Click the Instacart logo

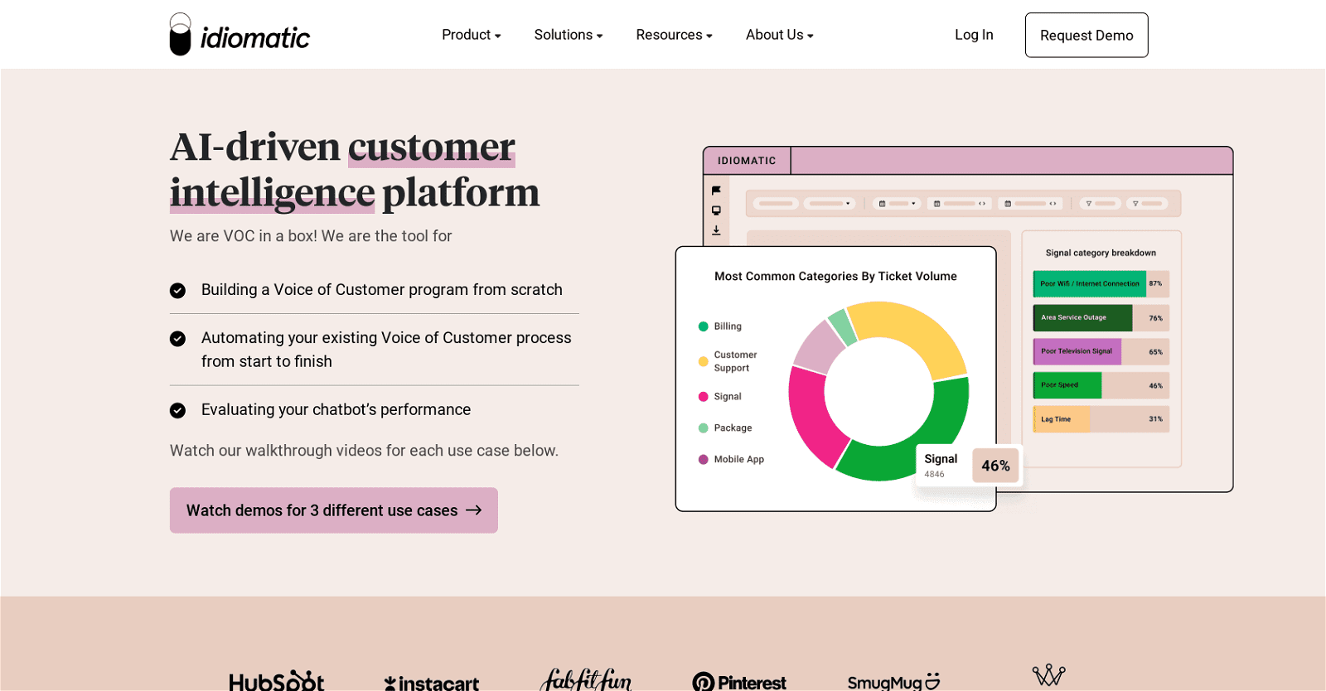[x=431, y=683]
